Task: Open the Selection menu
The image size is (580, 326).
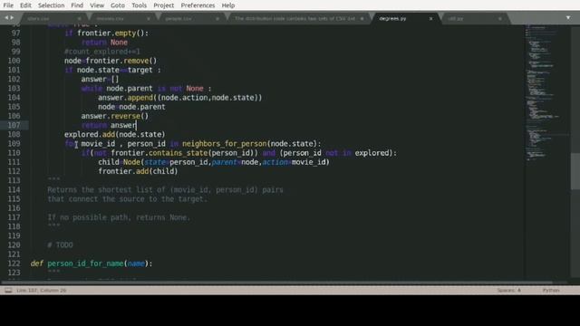Action: (x=51, y=5)
